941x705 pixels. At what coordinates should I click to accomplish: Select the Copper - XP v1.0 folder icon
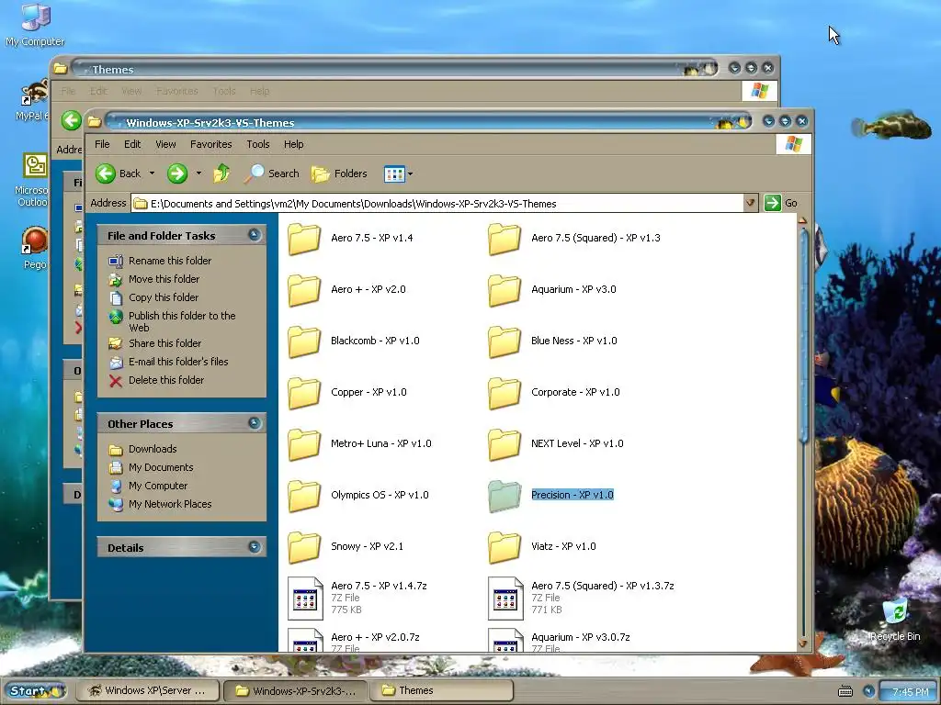(304, 393)
